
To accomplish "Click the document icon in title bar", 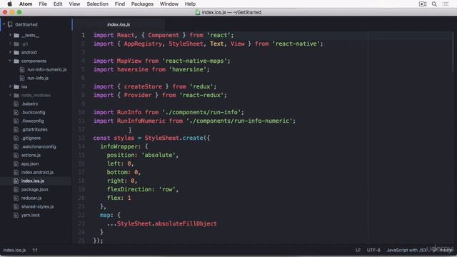I will 198,12.
